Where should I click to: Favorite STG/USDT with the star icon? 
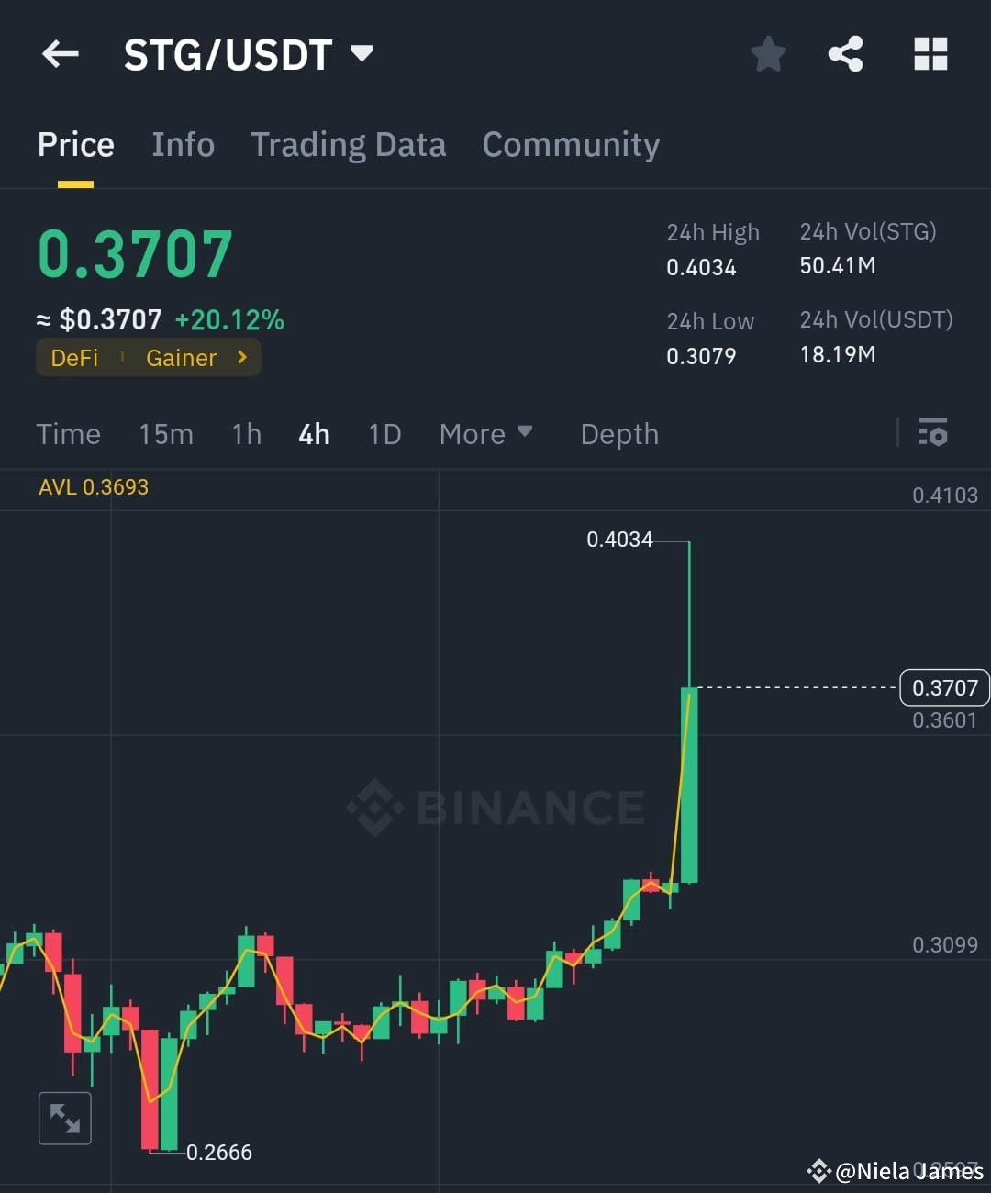pos(768,53)
